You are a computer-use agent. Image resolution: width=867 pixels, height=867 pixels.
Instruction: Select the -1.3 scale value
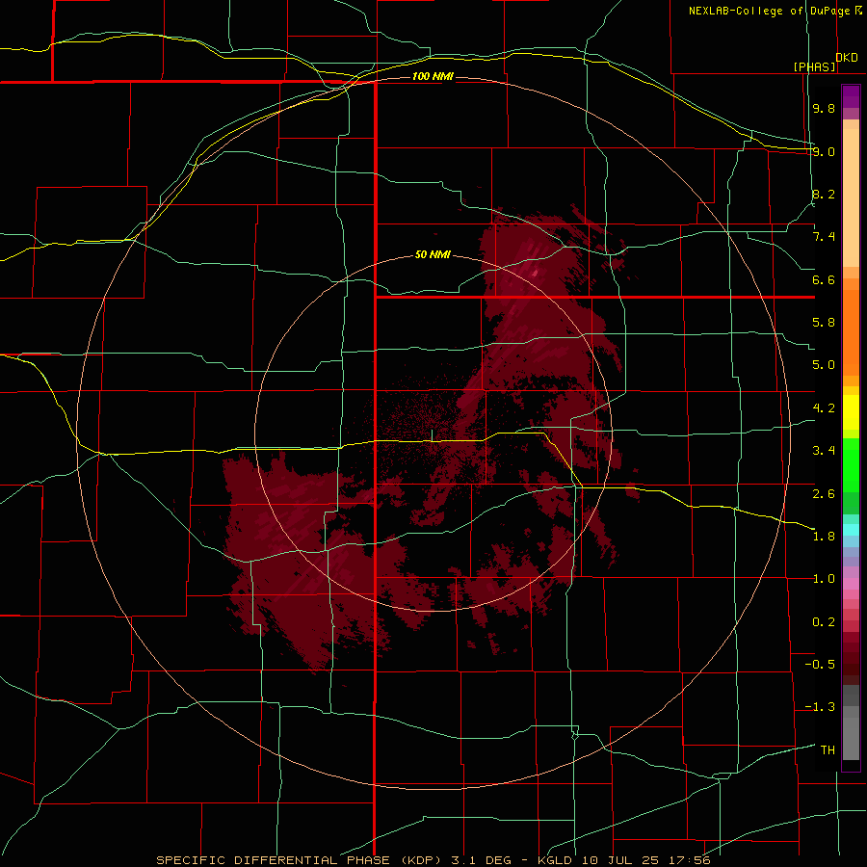[820, 707]
